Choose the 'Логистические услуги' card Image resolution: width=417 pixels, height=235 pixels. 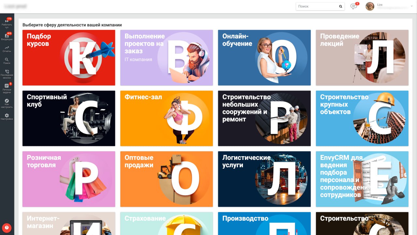[264, 179]
